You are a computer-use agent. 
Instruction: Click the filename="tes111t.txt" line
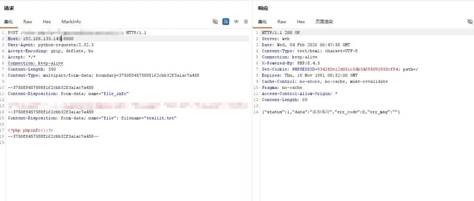(92, 118)
